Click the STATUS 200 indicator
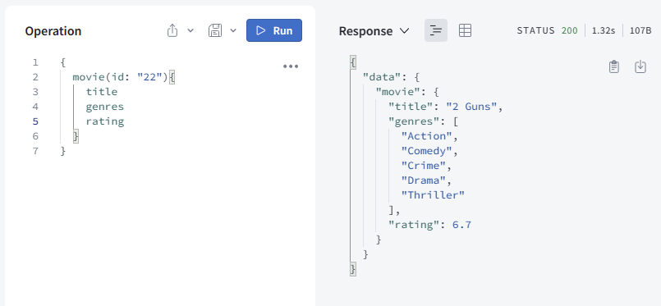The width and height of the screenshot is (661, 306). coord(547,30)
